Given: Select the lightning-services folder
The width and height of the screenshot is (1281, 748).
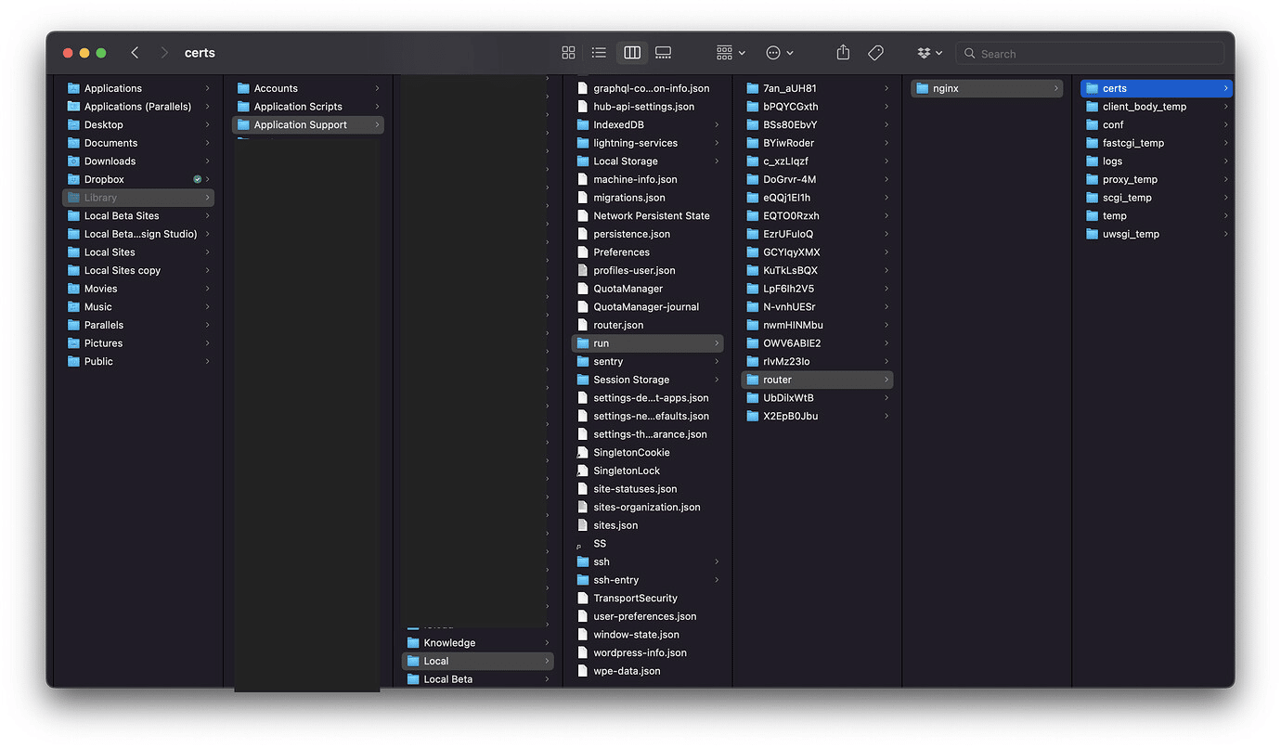Looking at the screenshot, I should (x=647, y=143).
